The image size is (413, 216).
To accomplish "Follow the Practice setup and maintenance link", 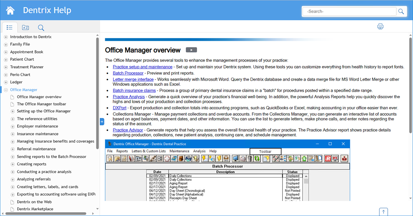I will (142, 67).
